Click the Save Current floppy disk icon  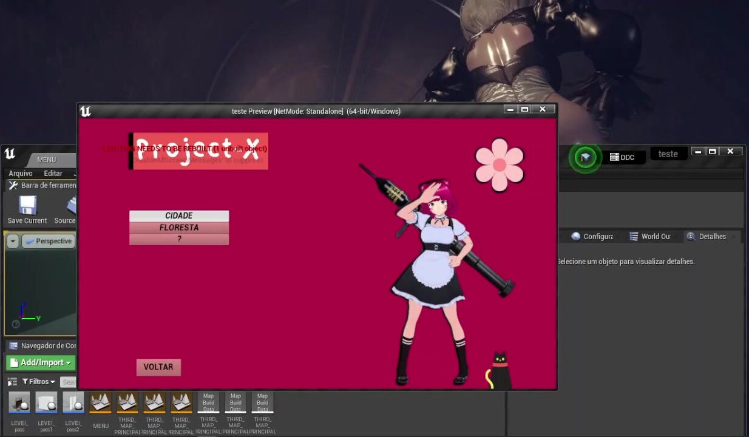(27, 206)
